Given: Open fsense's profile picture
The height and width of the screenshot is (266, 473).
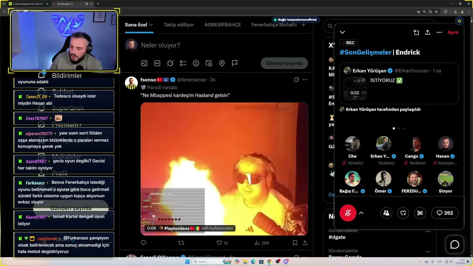Looking at the screenshot, I should (131, 83).
